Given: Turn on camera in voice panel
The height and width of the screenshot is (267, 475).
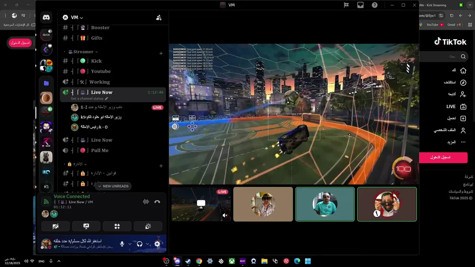Looking at the screenshot, I should click(x=55, y=226).
